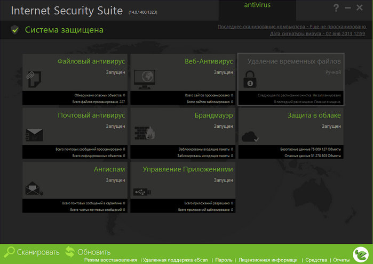This screenshot has width=373, height=264.
Task: Click Всего сайтов заблокировано 0 line
Action: click(210, 102)
